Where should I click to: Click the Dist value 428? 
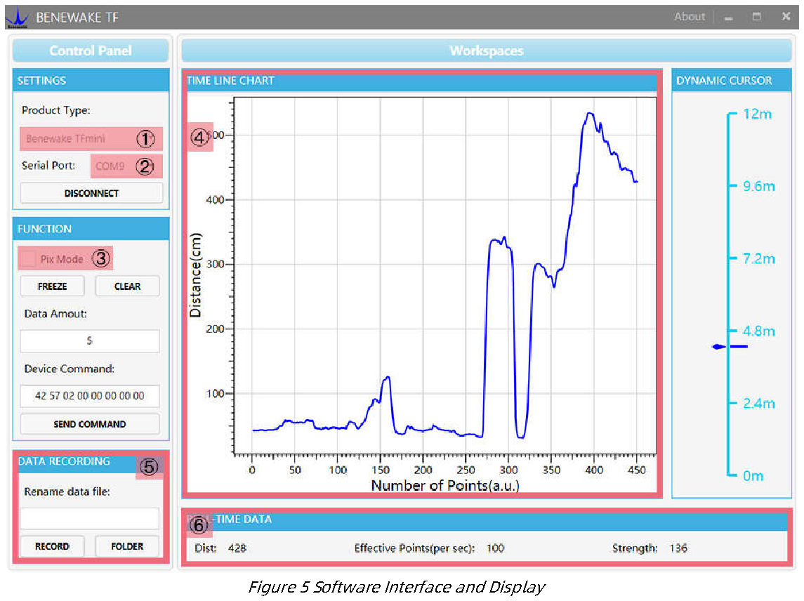(x=237, y=548)
